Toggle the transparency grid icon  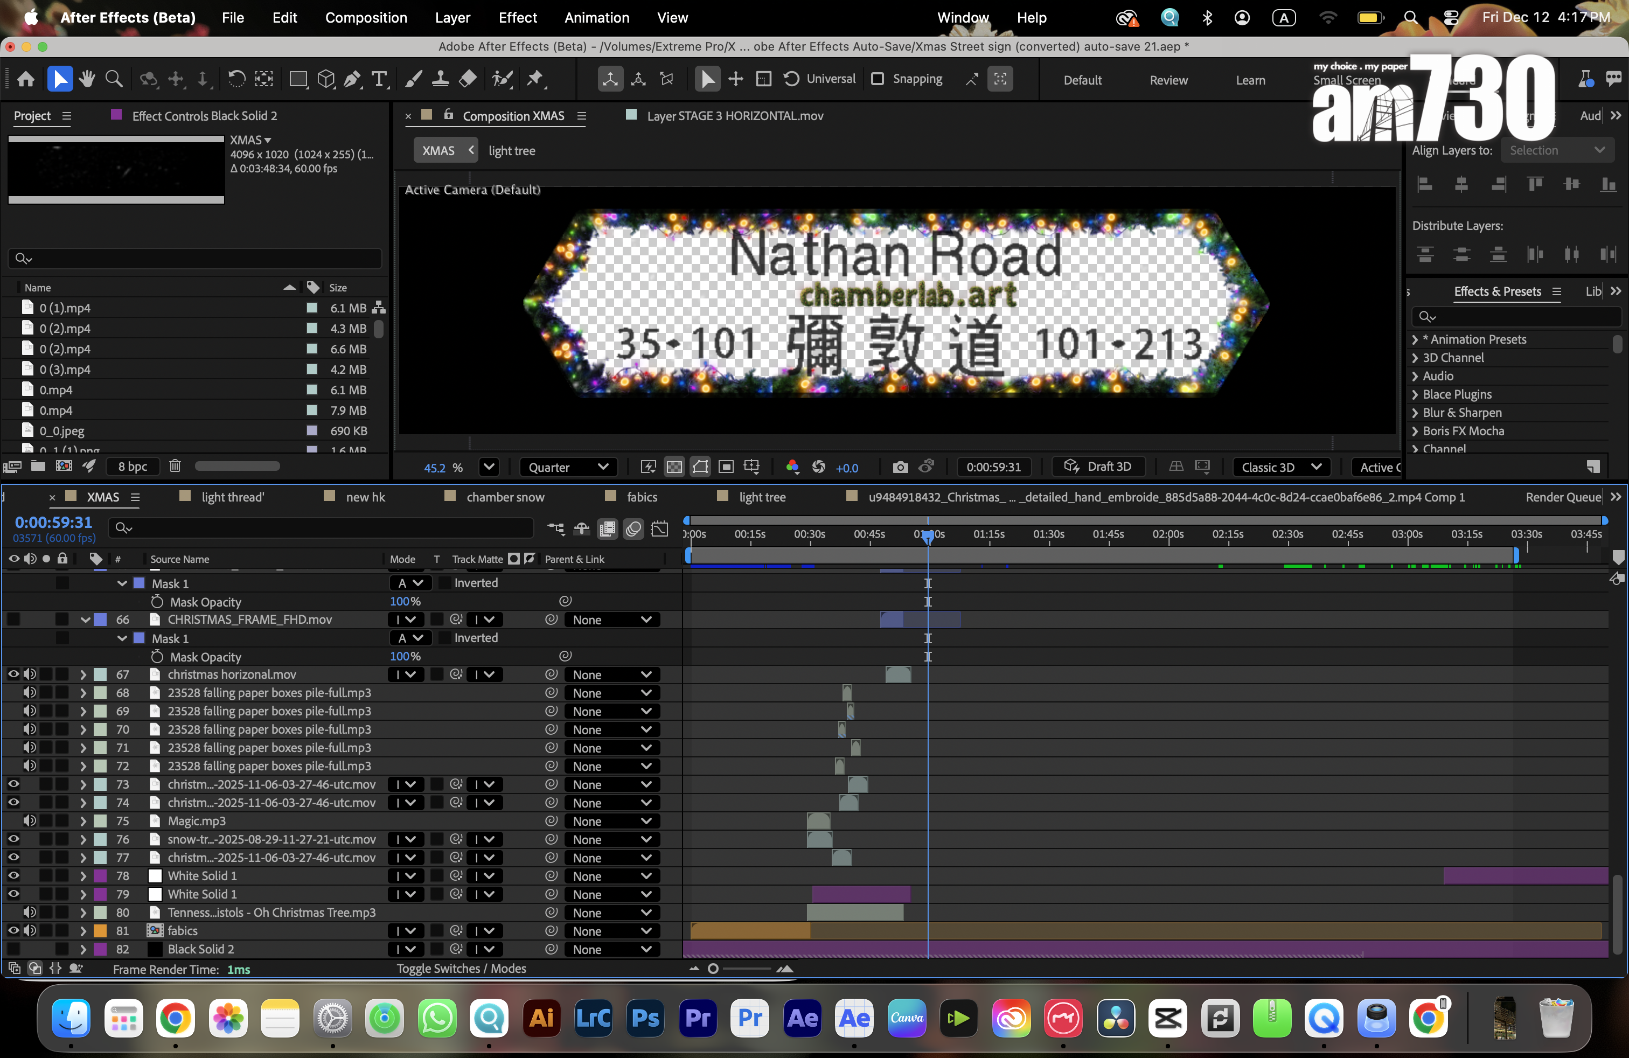674,467
